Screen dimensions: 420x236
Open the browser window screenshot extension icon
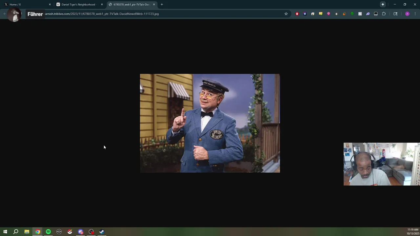point(313,14)
